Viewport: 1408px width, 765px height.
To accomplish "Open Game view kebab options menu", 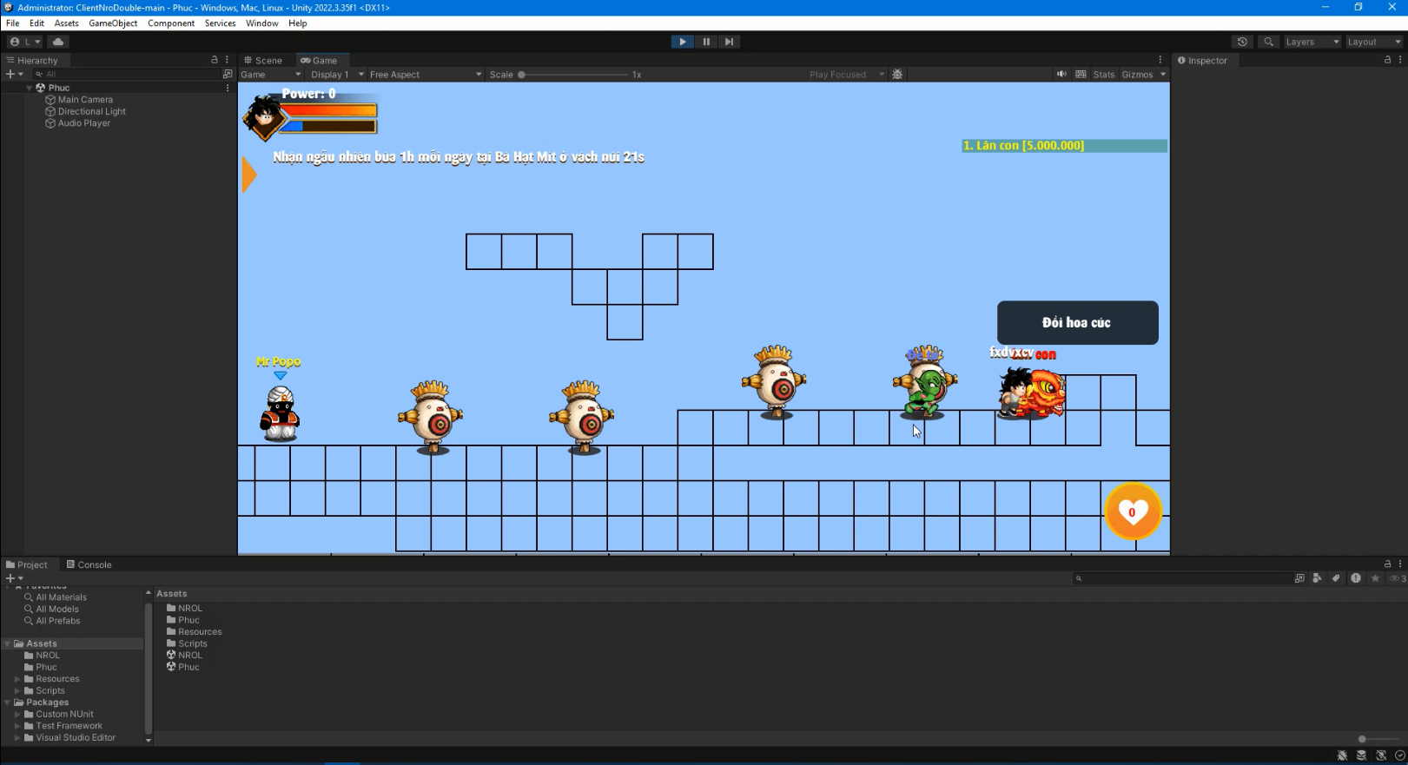I will [x=1160, y=60].
